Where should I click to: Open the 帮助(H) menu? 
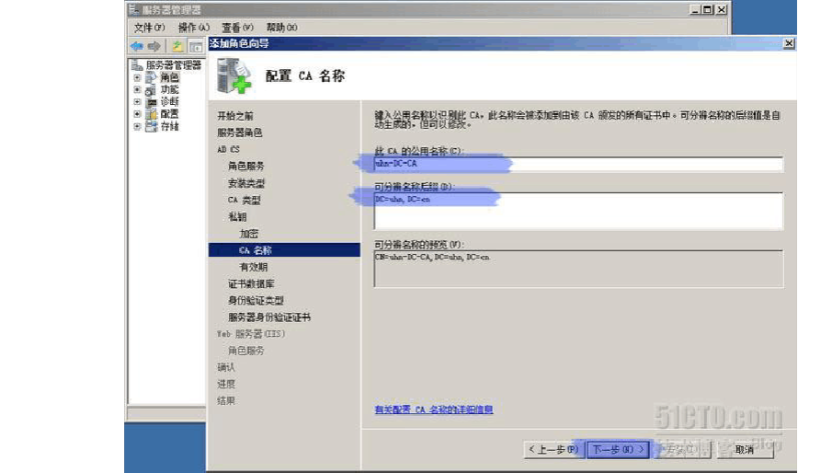click(x=281, y=28)
